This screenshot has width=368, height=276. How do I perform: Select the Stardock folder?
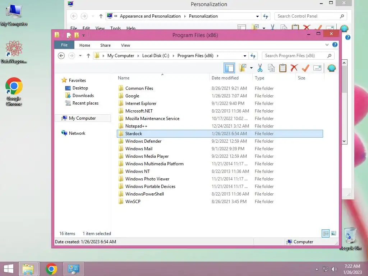pyautogui.click(x=220, y=134)
